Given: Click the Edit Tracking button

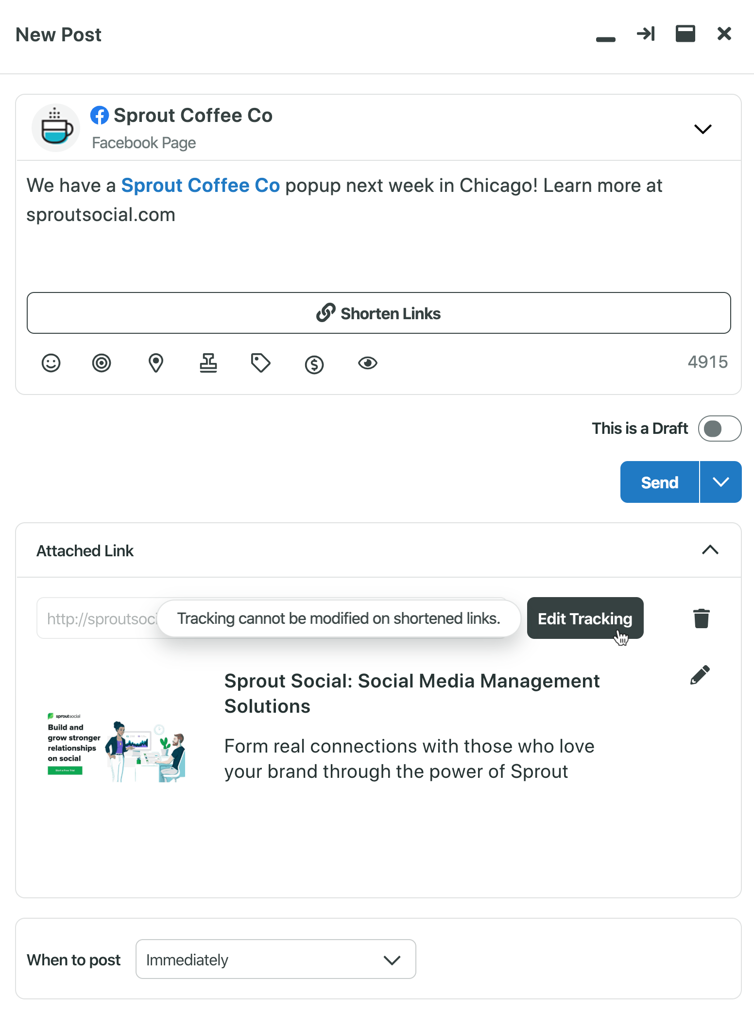Looking at the screenshot, I should click(x=585, y=618).
